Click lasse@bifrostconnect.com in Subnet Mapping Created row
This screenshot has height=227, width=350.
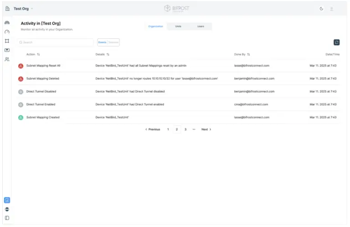[x=252, y=118]
